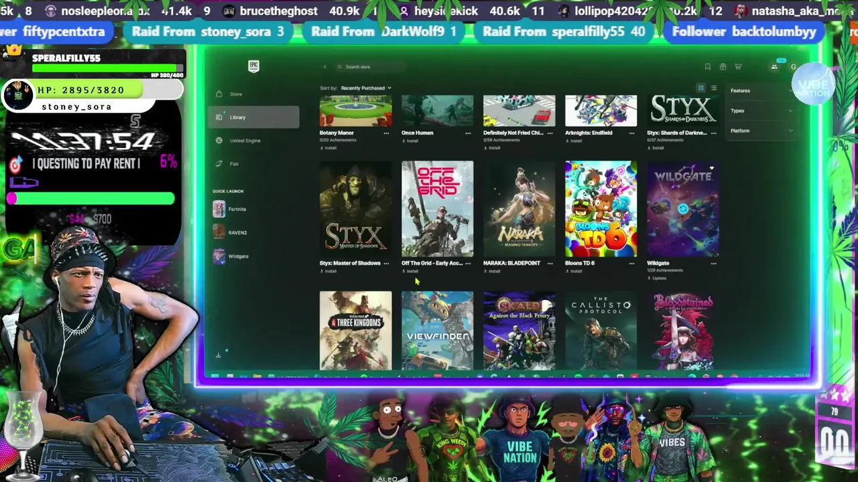Screen dimensions: 858x482
Task: Click the Epic Games logo icon
Action: [x=253, y=66]
